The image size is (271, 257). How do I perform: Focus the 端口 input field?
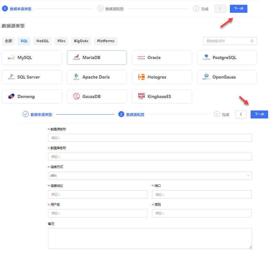click(x=202, y=194)
